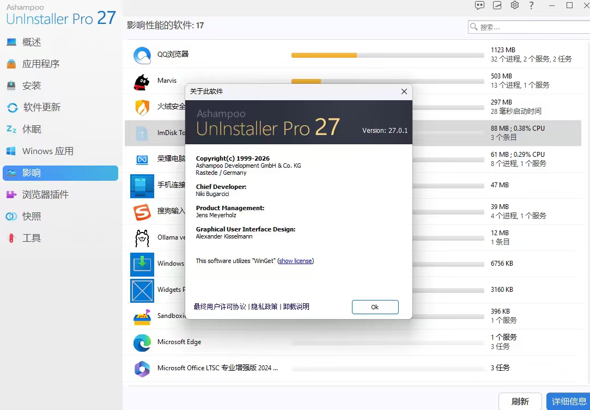The width and height of the screenshot is (590, 410).
Task: Click the 刷新 refresh button
Action: [x=520, y=401]
